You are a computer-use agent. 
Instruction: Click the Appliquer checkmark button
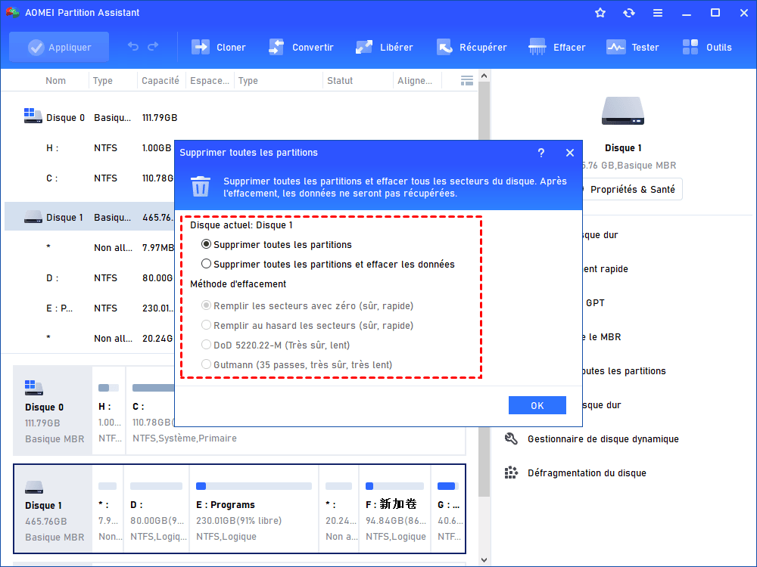tap(59, 47)
